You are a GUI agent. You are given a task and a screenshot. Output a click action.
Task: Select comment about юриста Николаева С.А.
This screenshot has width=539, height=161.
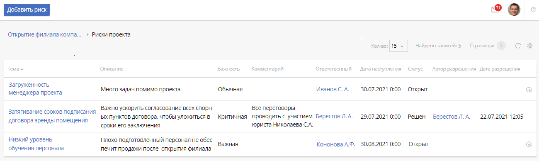pos(282,117)
